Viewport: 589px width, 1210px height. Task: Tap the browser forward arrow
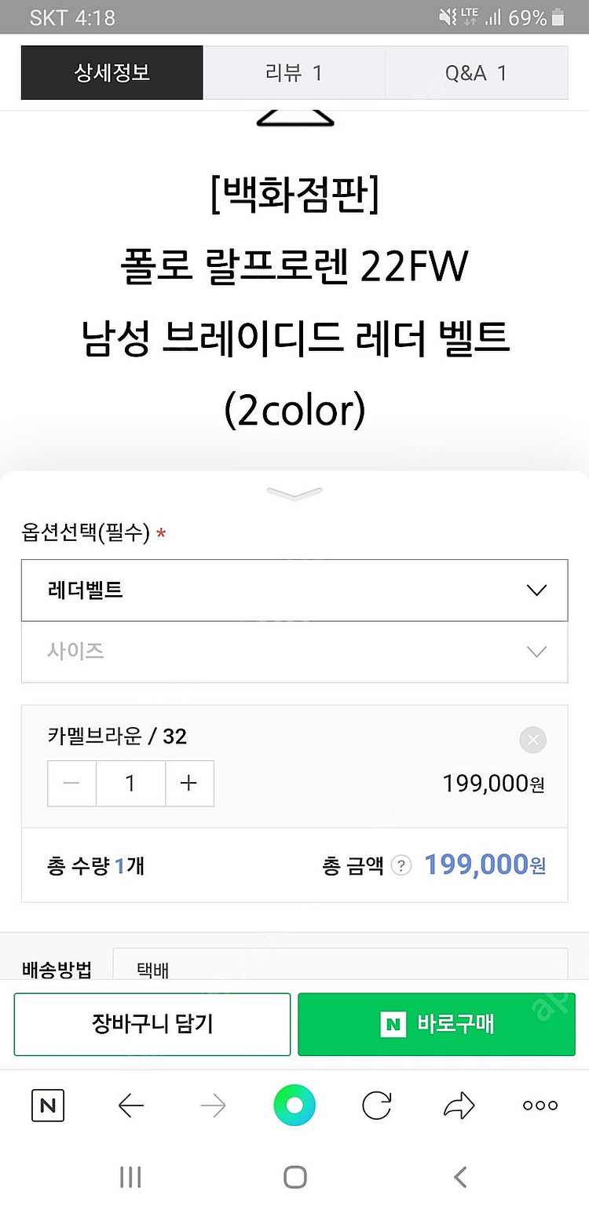click(213, 1106)
